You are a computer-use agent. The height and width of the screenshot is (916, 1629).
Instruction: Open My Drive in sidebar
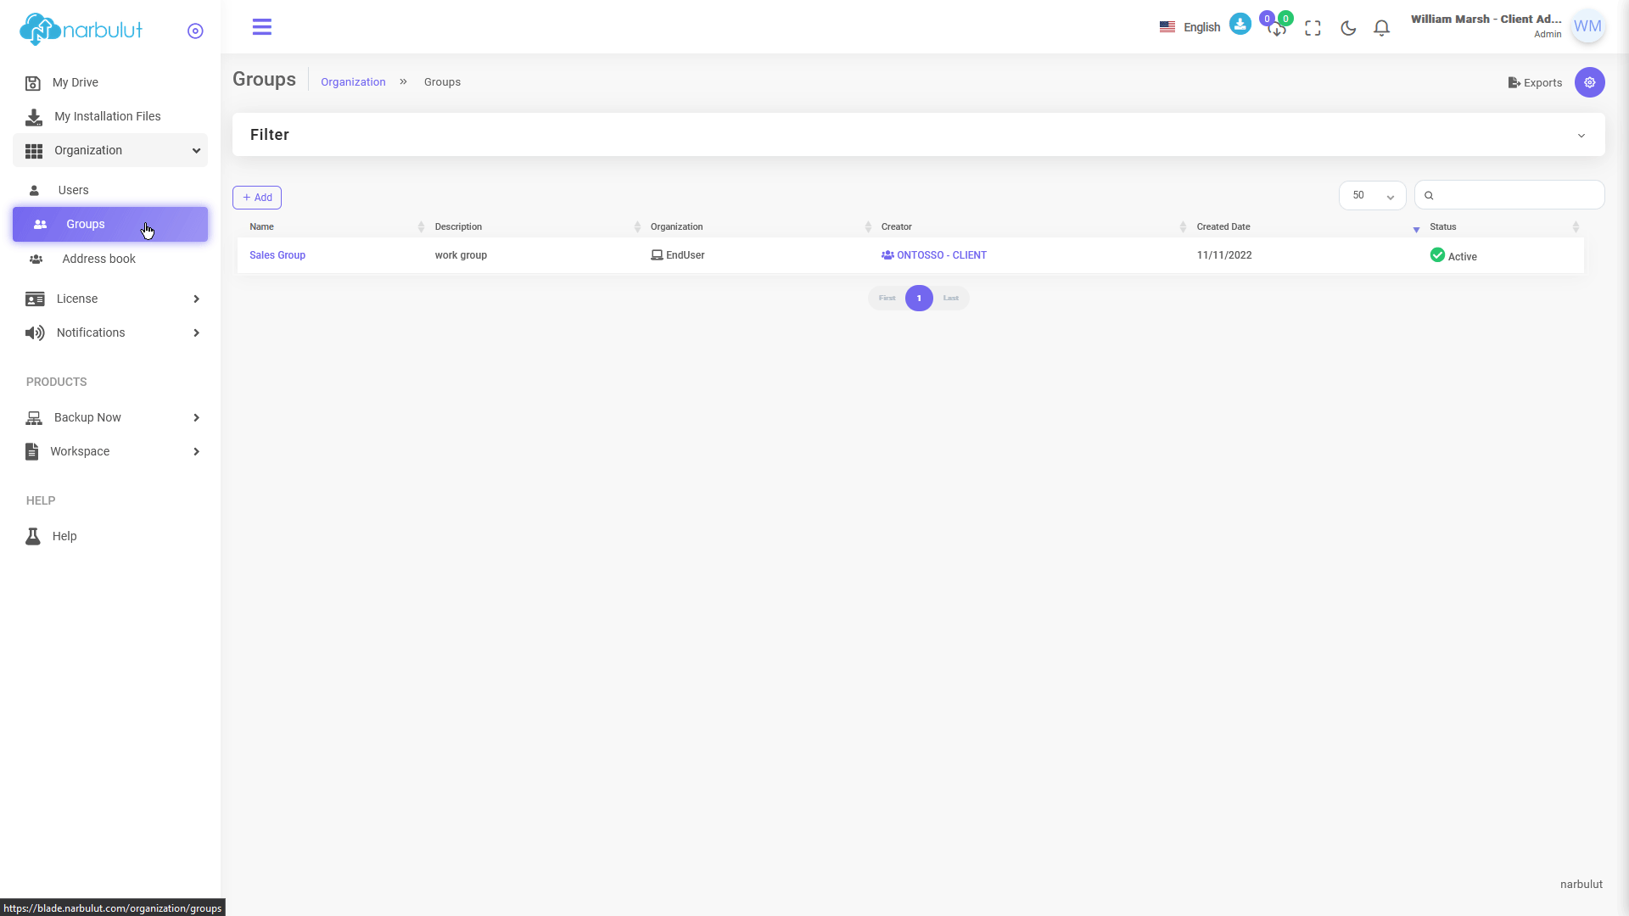[x=110, y=82]
